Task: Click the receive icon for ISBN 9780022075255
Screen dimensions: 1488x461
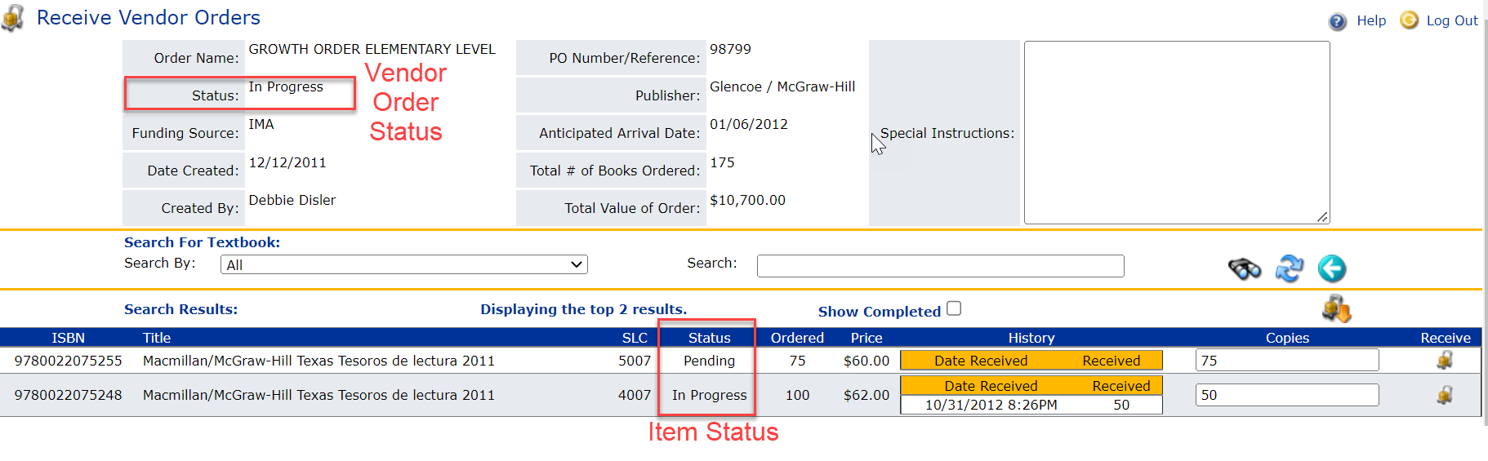Action: tap(1445, 360)
